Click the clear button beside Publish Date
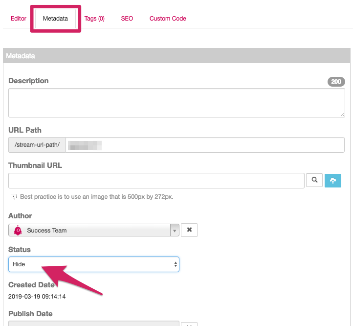Image resolution: width=353 pixels, height=326 pixels. click(189, 324)
